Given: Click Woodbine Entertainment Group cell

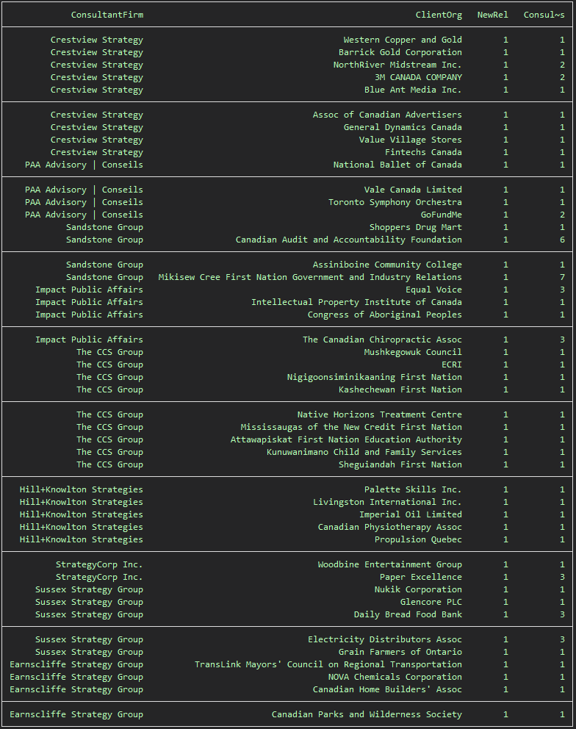Looking at the screenshot, I should pyautogui.click(x=390, y=565).
